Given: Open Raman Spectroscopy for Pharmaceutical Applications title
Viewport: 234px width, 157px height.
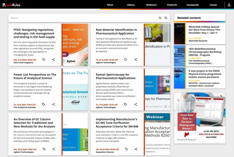Looking at the screenshot, I should tap(115, 76).
